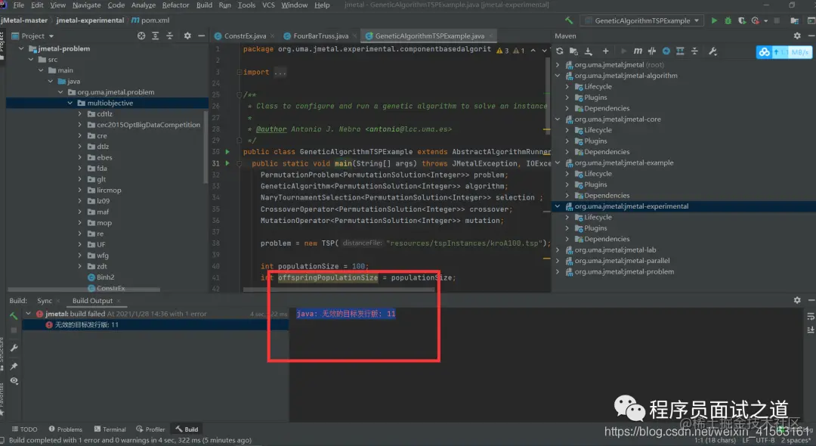Expand the zdt folder

[79, 266]
